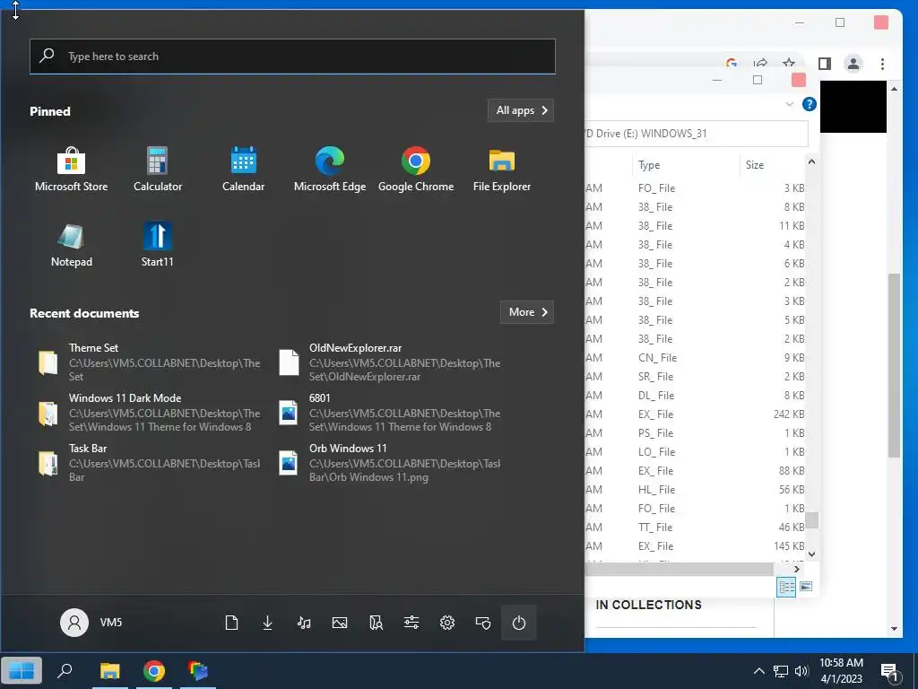Select the DL_ File row
This screenshot has height=689, width=918.
[696, 396]
